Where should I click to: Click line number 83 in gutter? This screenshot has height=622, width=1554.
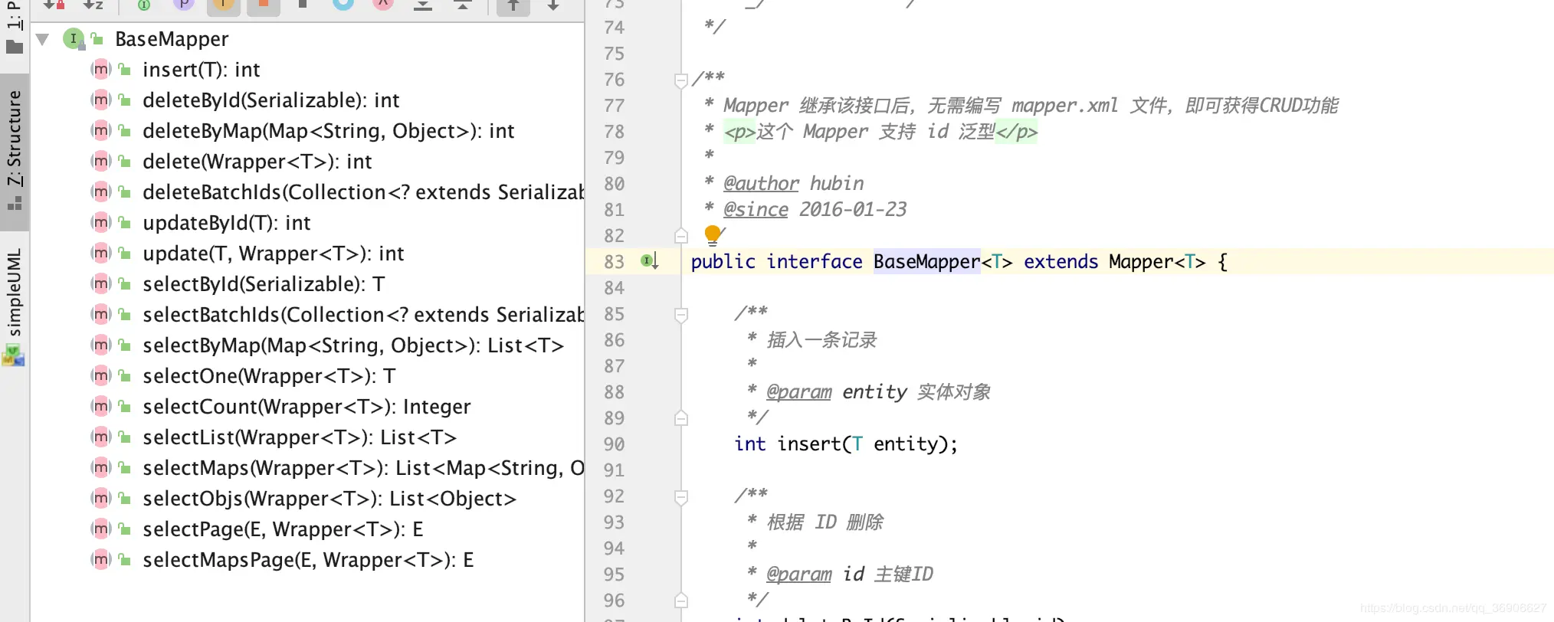point(614,262)
